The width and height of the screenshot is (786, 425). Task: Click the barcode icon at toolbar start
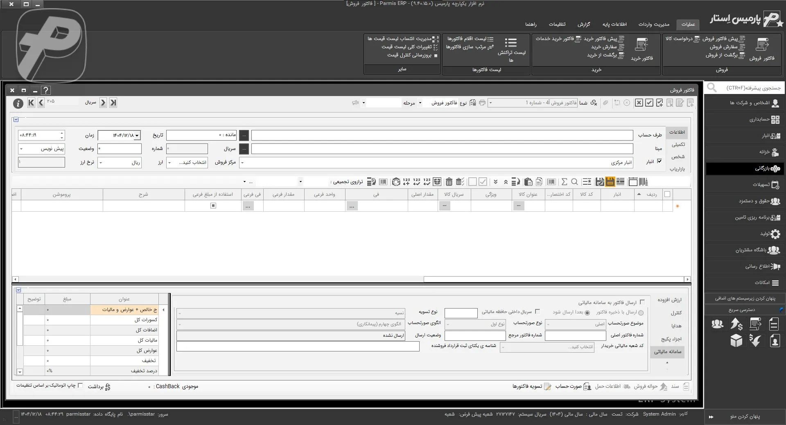[643, 182]
